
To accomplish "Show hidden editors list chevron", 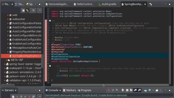I will pyautogui.click(x=151, y=4).
